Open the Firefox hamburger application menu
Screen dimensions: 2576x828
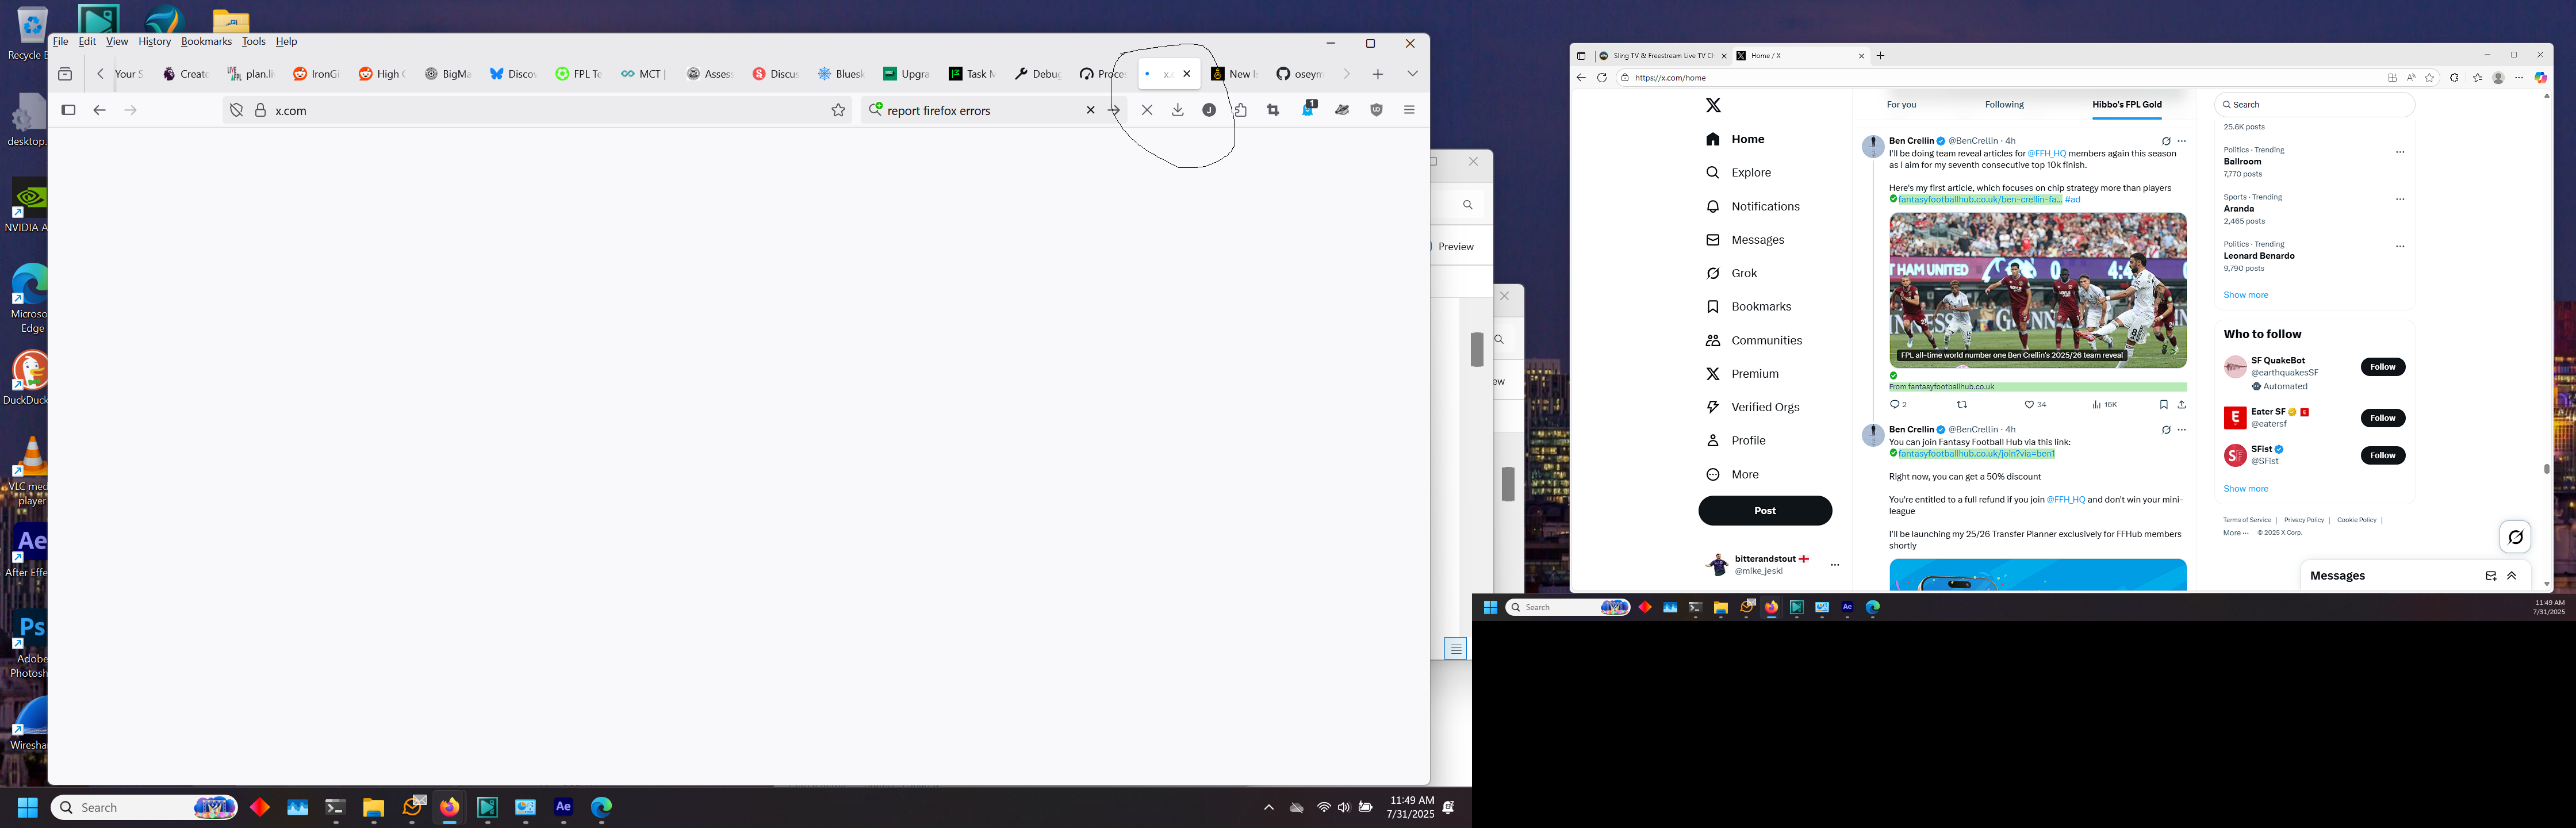(x=1409, y=110)
